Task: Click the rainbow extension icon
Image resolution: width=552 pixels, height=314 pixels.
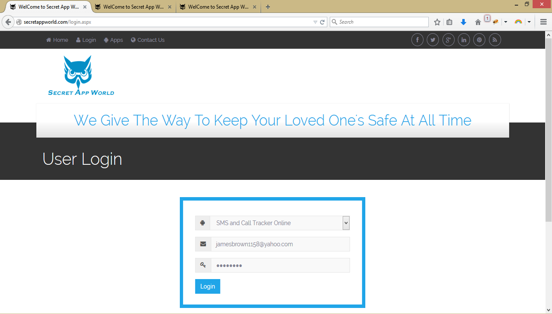Action: pos(518,22)
